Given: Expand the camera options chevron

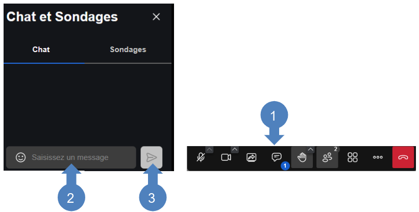Looking at the screenshot, I should point(234,149).
